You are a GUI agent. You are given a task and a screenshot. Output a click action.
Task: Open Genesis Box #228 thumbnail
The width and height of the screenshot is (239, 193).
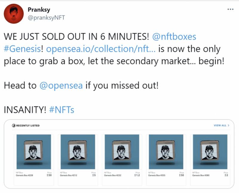[34, 152]
